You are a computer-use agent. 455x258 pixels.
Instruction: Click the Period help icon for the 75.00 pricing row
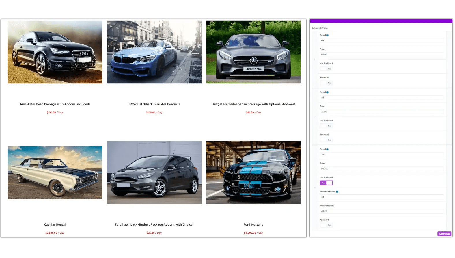327,92
